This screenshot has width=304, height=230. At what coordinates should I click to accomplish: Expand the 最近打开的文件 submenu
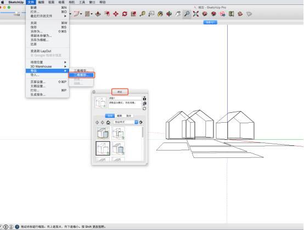[x=48, y=16]
